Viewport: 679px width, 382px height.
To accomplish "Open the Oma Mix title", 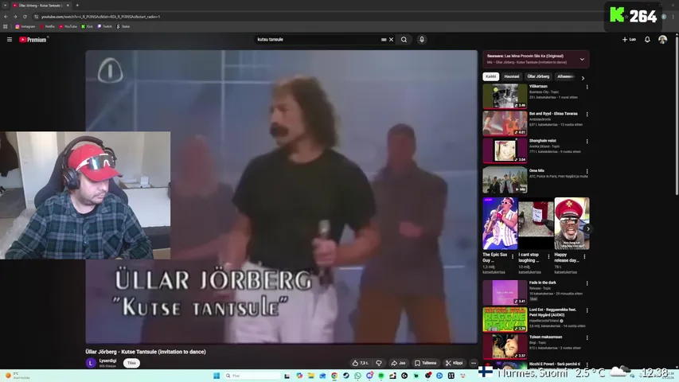I will click(x=537, y=170).
